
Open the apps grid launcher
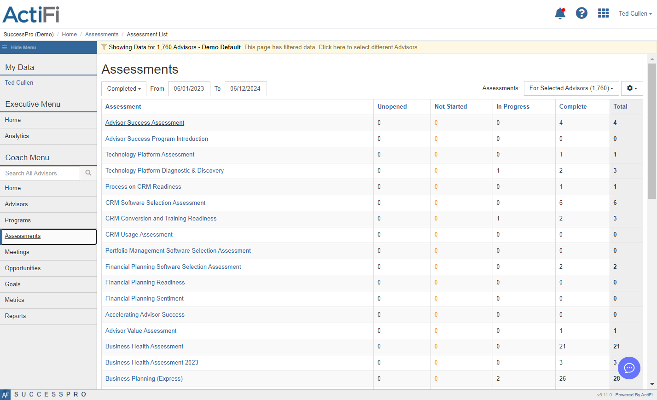click(x=603, y=13)
